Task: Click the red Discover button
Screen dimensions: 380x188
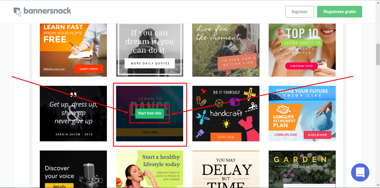Action: [317, 135]
